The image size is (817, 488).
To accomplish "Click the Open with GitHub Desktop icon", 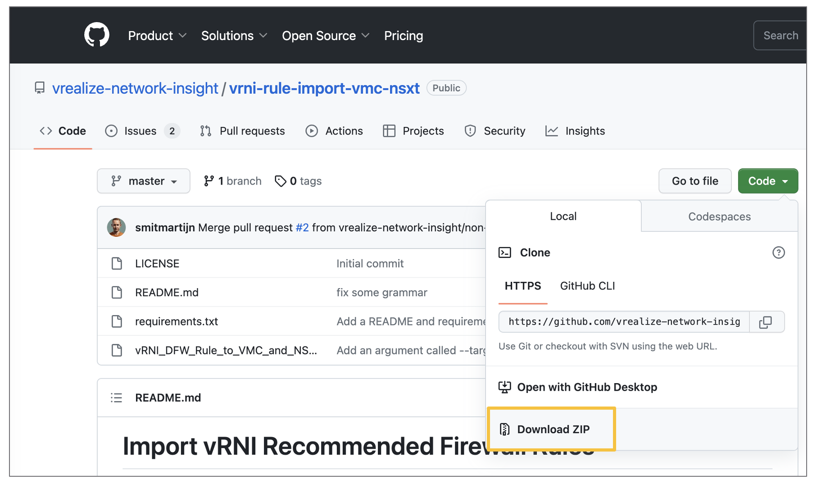I will 504,387.
